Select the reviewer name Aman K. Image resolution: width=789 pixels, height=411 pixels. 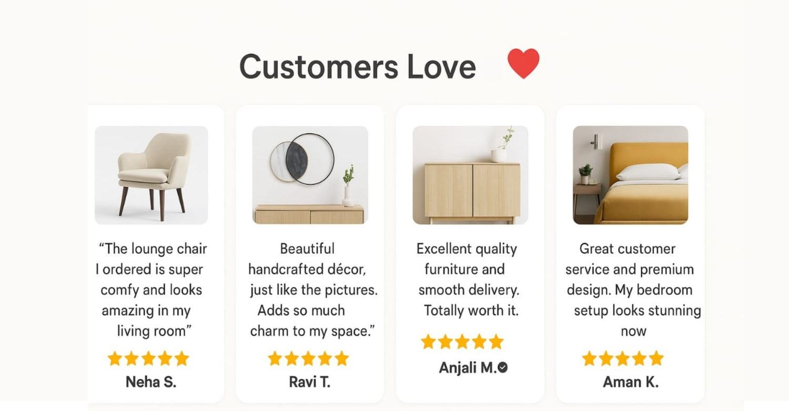tap(631, 382)
